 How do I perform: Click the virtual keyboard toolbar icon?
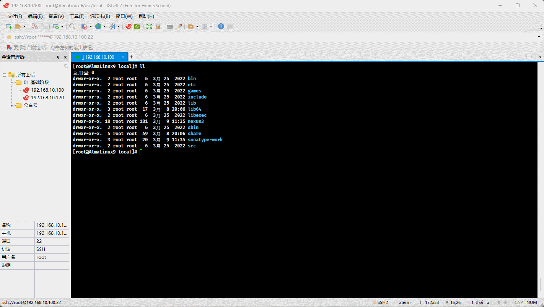170,26
